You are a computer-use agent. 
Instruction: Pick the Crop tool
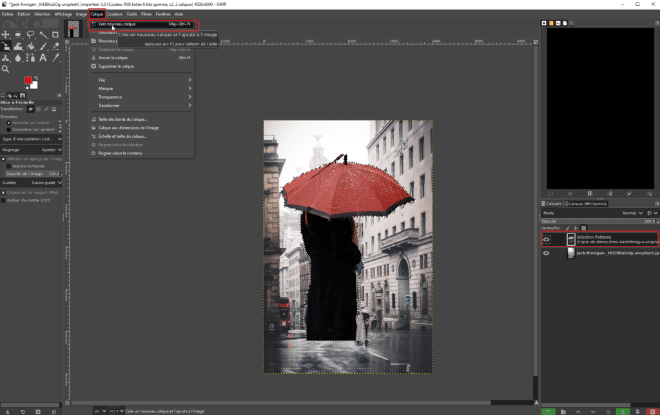[55, 35]
